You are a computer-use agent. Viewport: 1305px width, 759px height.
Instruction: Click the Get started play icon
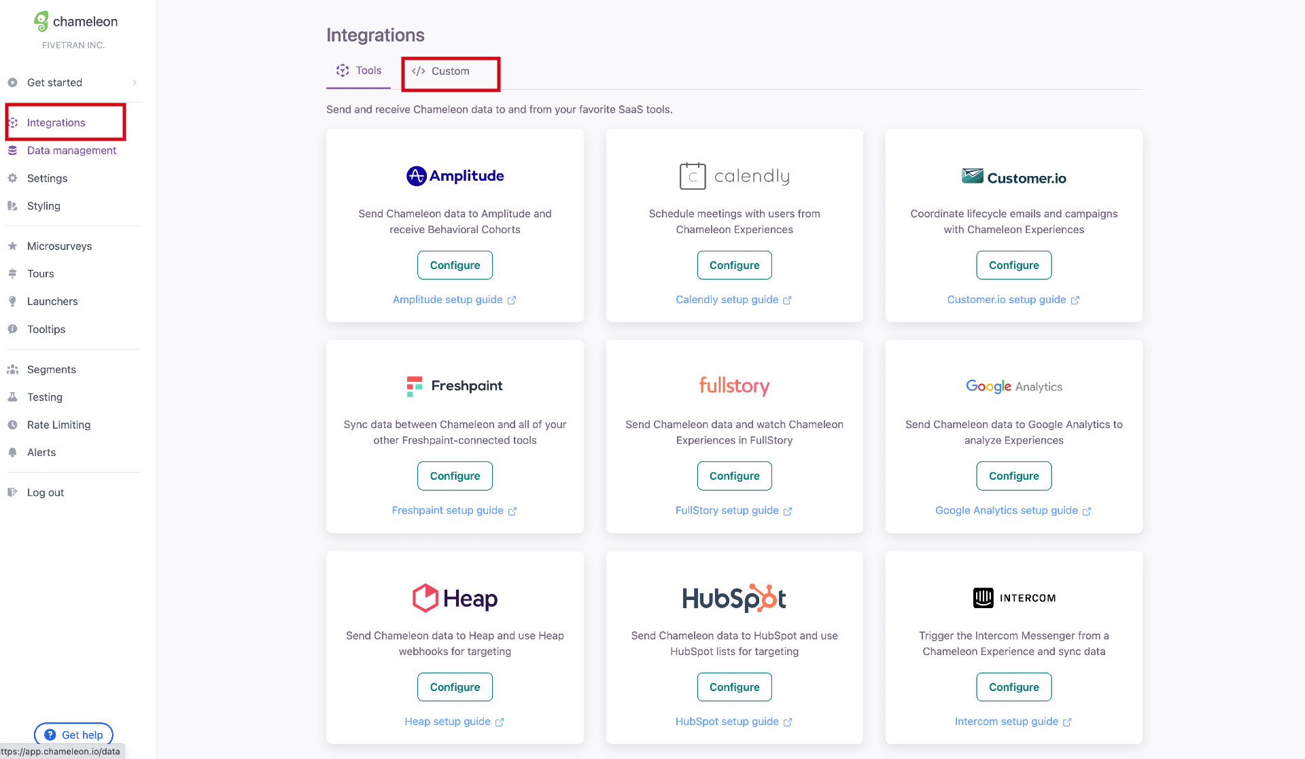click(x=12, y=83)
